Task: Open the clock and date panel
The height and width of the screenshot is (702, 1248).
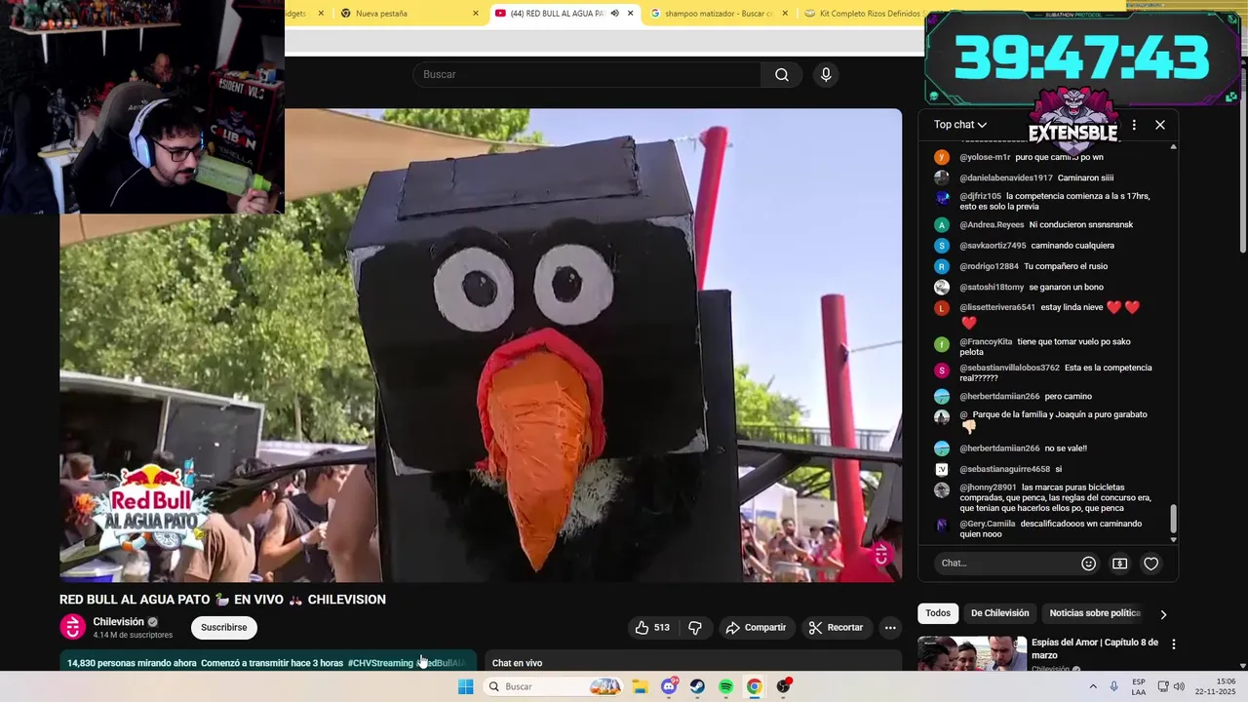Action: tap(1217, 686)
